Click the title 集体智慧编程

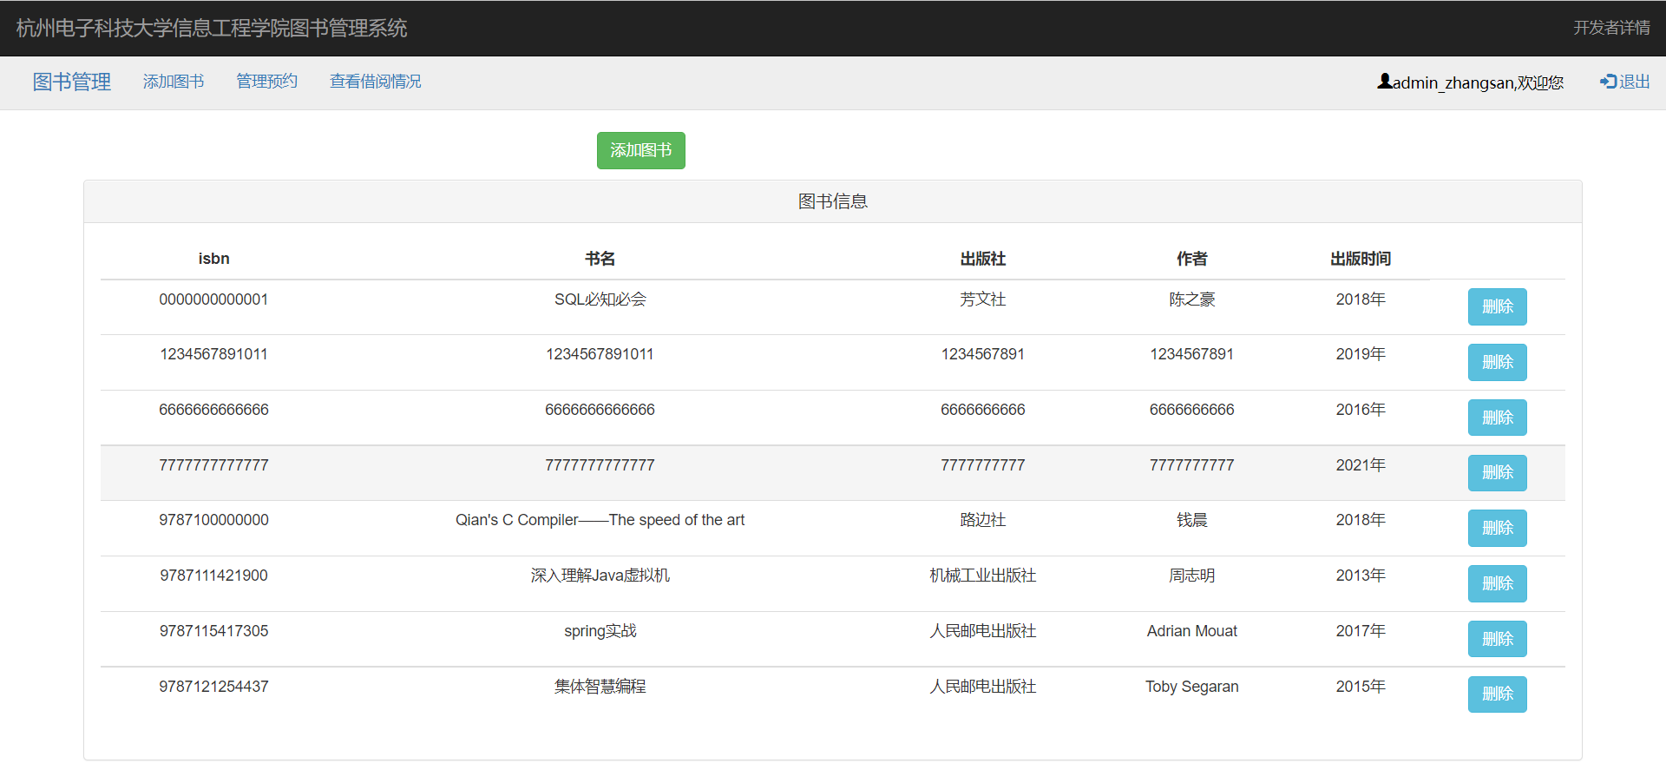[600, 687]
